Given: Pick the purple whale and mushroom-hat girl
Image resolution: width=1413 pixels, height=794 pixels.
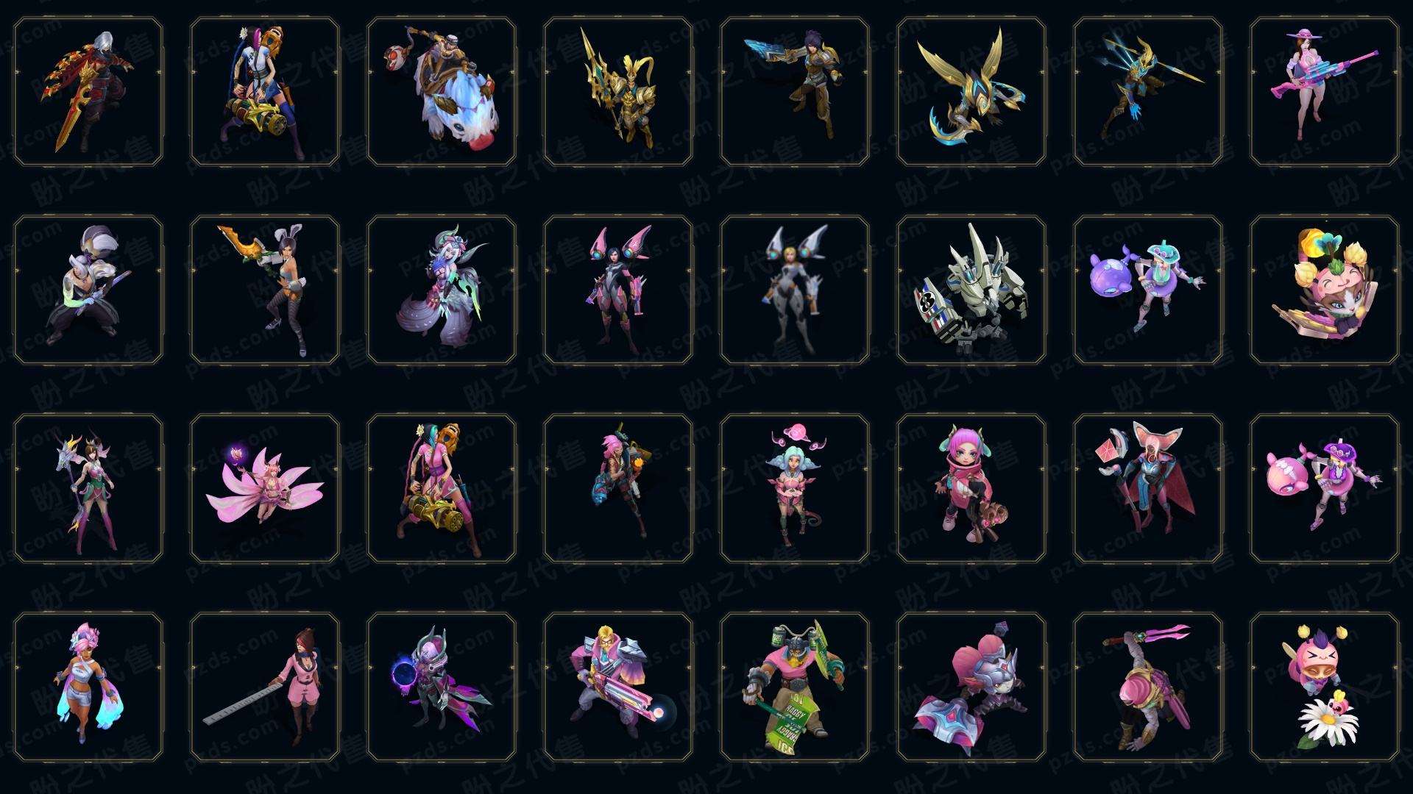Looking at the screenshot, I should (1148, 290).
